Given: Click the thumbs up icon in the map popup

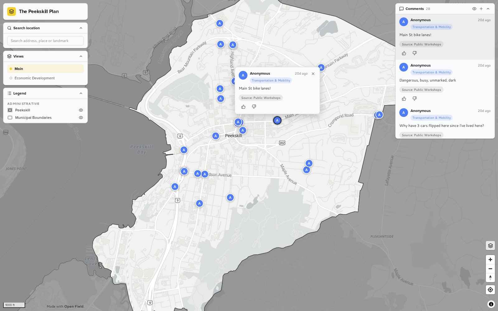Looking at the screenshot, I should point(243,107).
